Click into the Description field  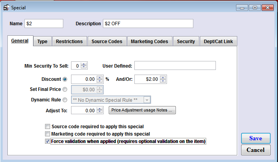[148, 24]
